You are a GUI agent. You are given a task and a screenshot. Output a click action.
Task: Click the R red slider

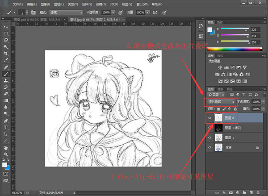tap(235, 29)
